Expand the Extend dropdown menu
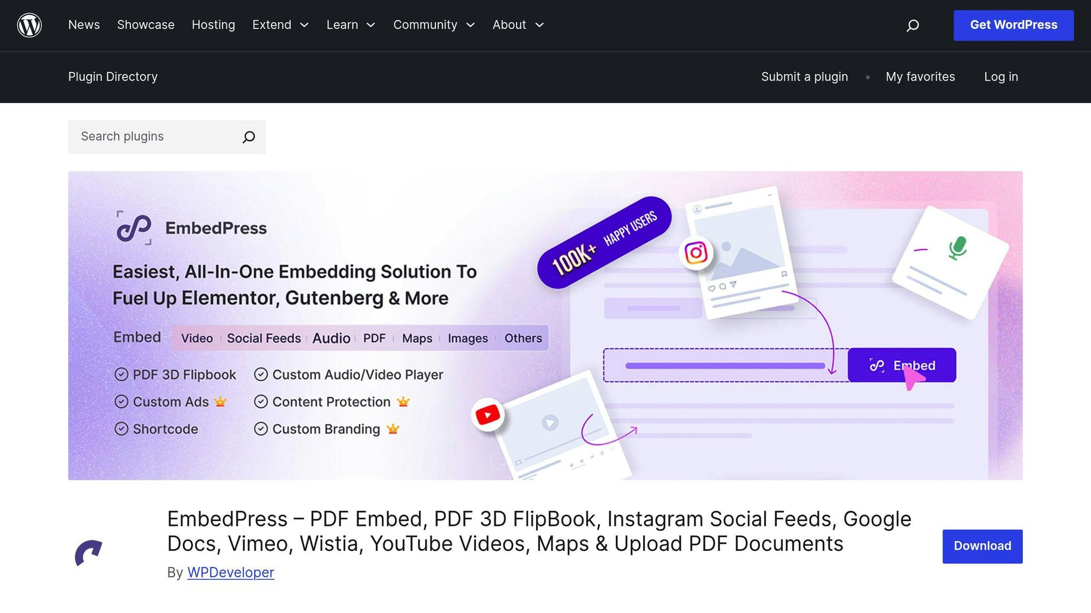Viewport: 1091px width, 613px height. point(280,25)
